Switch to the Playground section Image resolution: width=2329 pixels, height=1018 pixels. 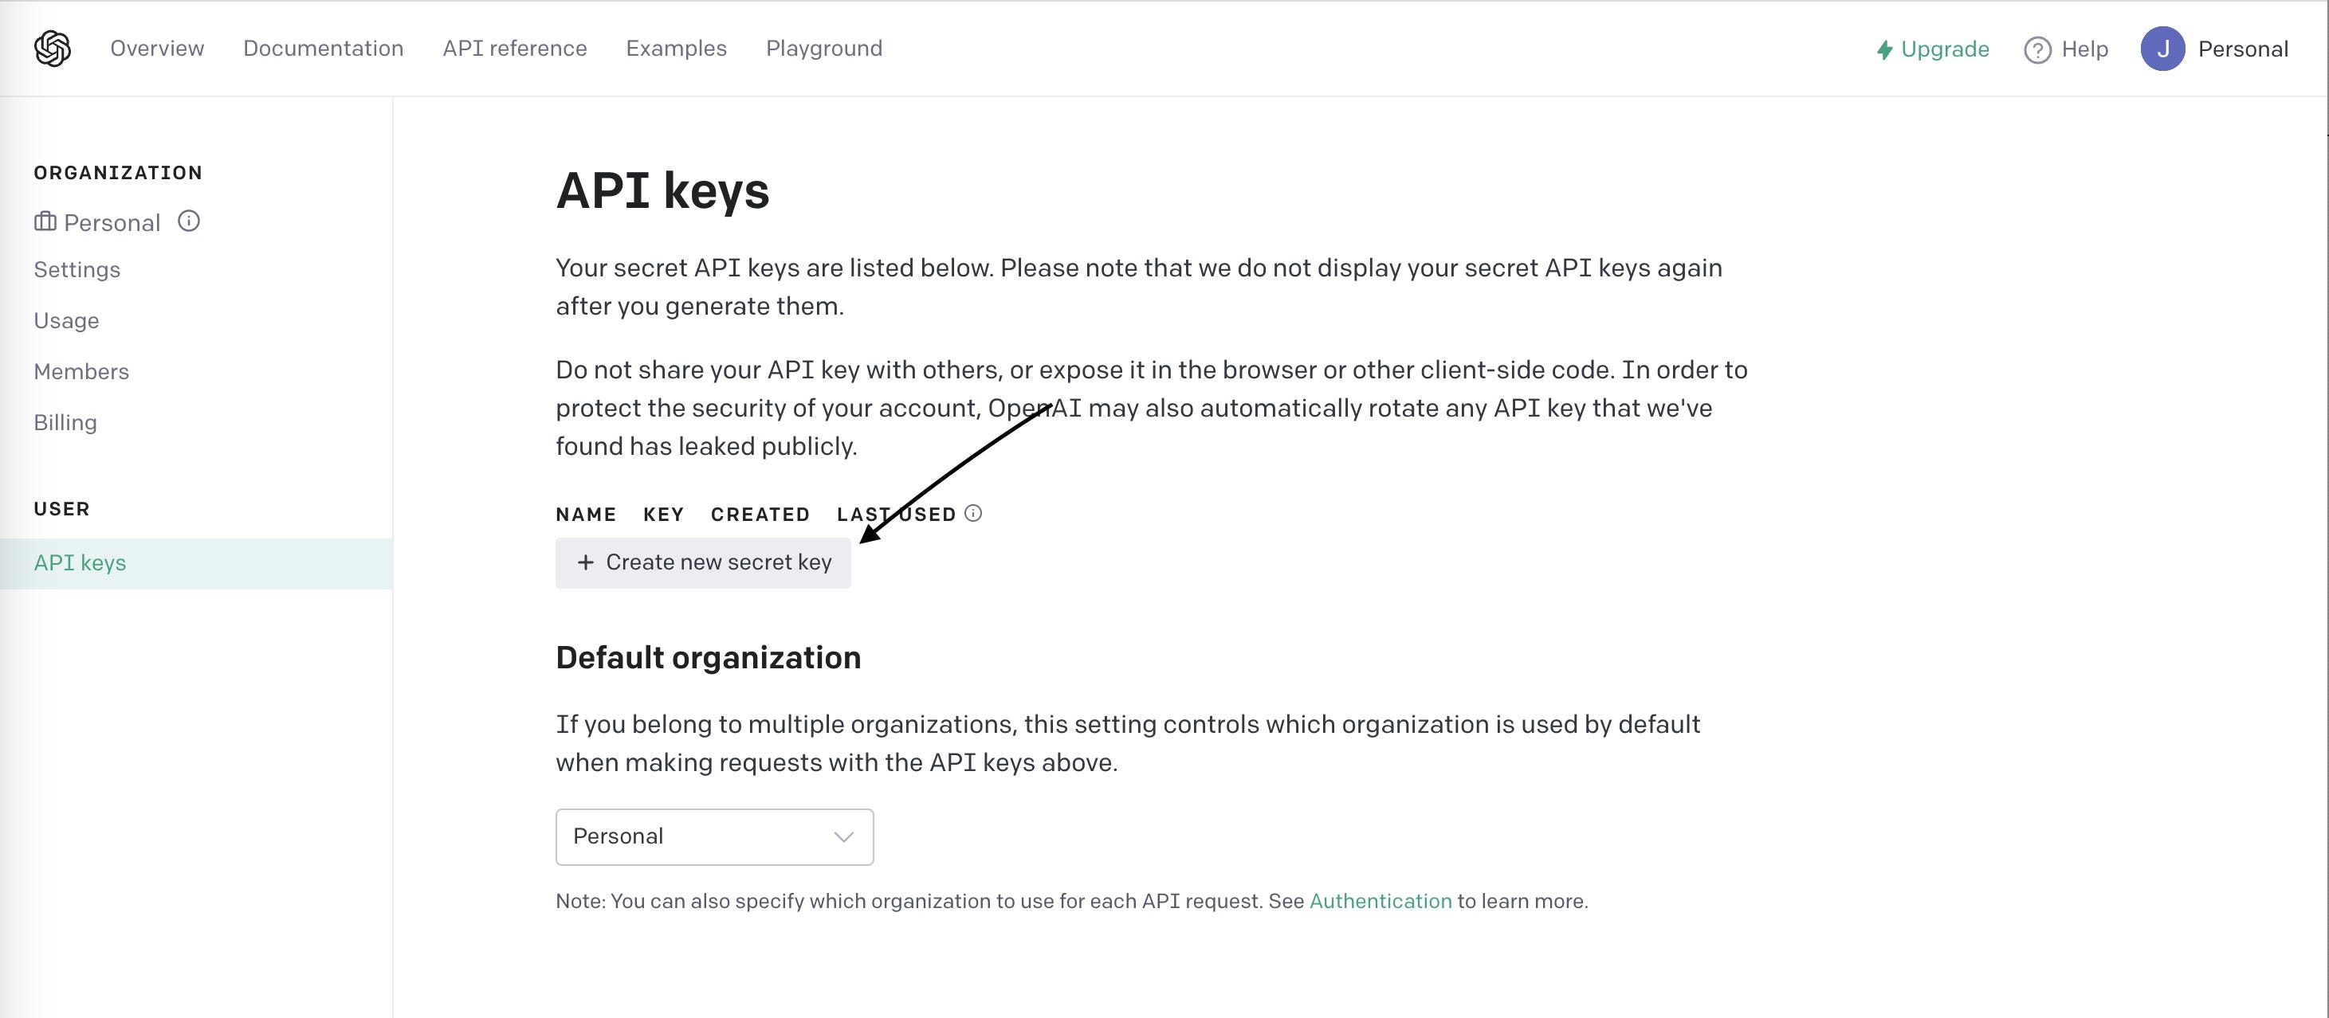pos(823,48)
